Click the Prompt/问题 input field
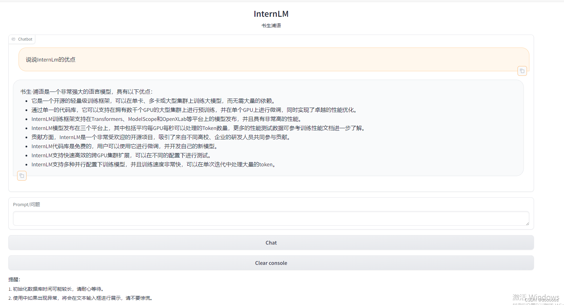 pyautogui.click(x=271, y=218)
